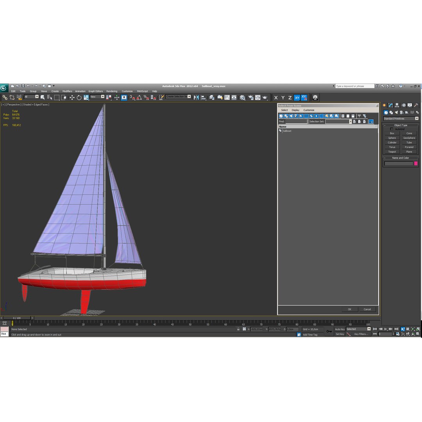Click the Play Animation button

coord(386,329)
